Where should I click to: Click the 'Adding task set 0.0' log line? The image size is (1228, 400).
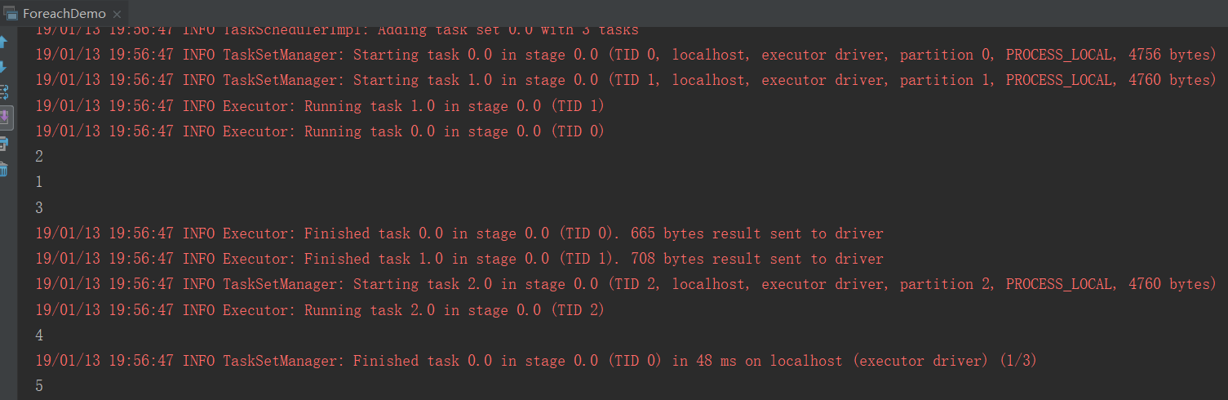click(x=337, y=30)
